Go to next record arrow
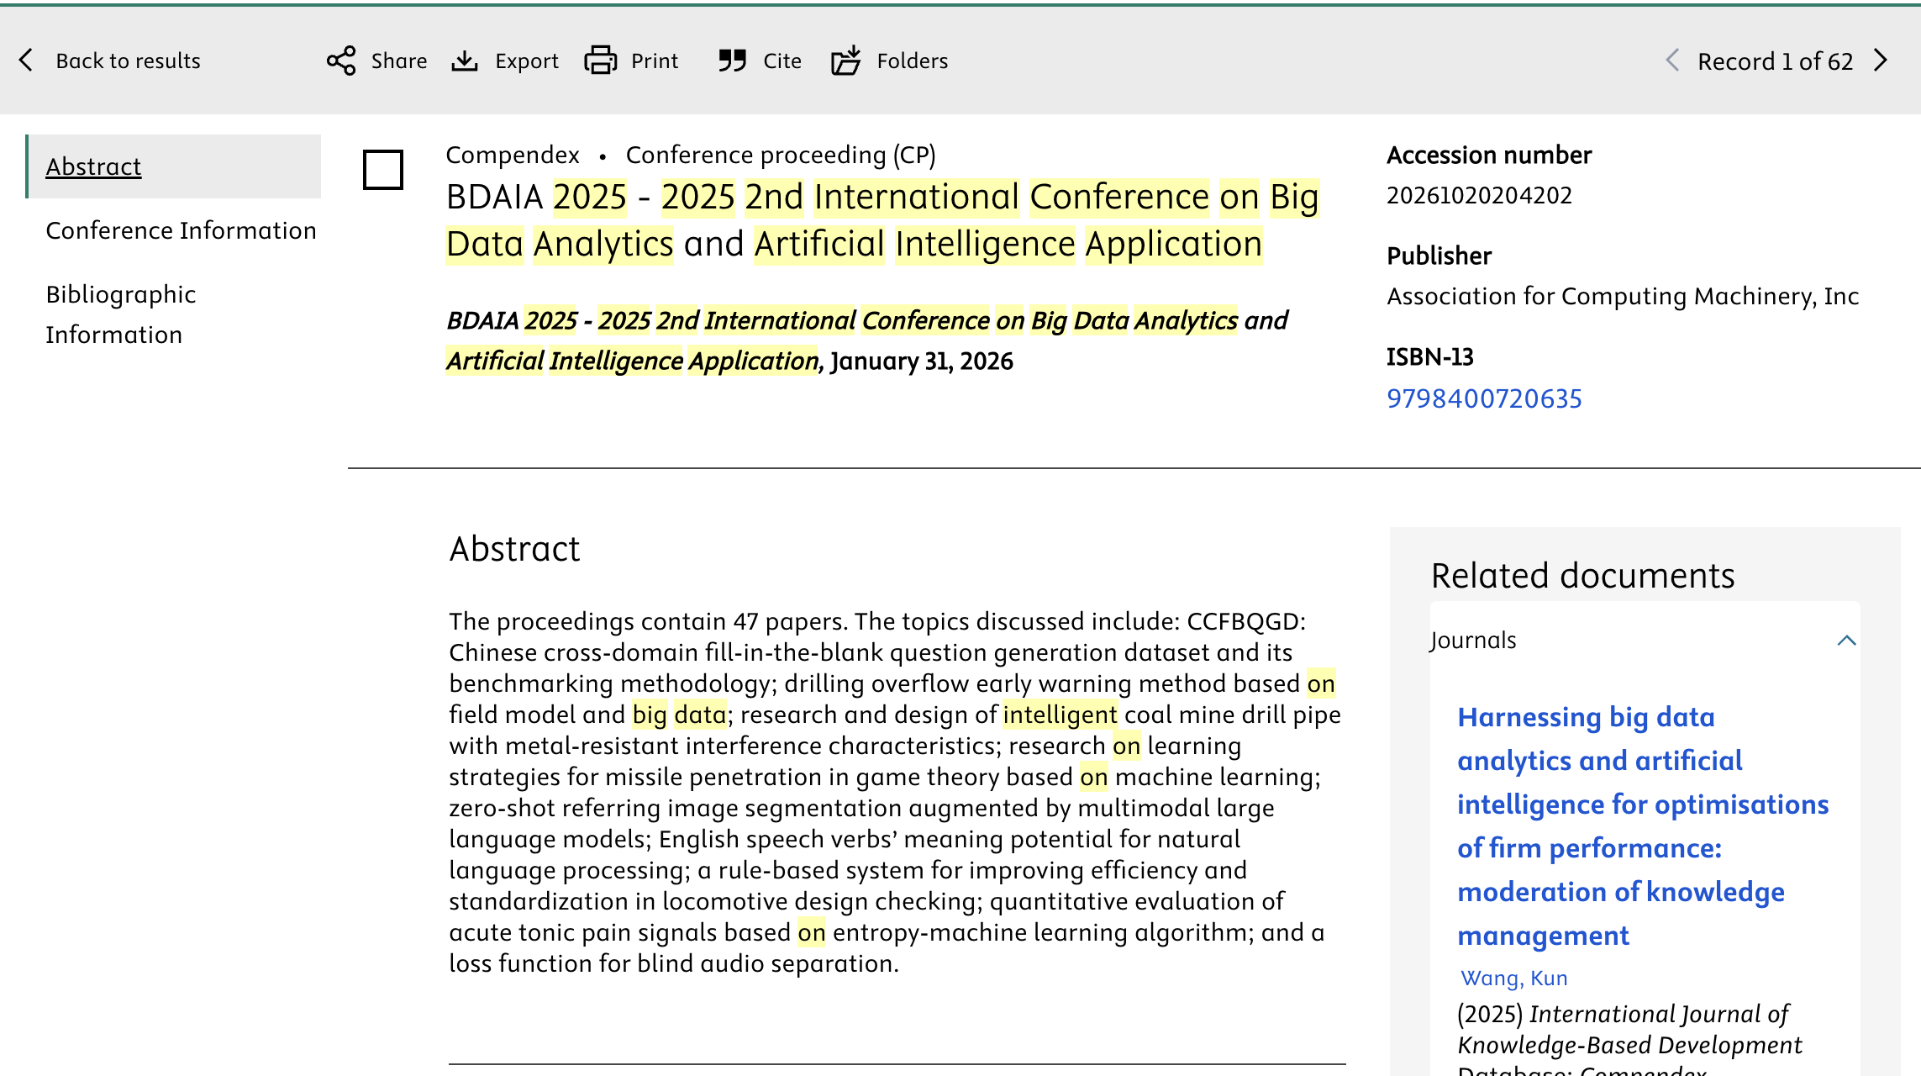 click(1881, 61)
